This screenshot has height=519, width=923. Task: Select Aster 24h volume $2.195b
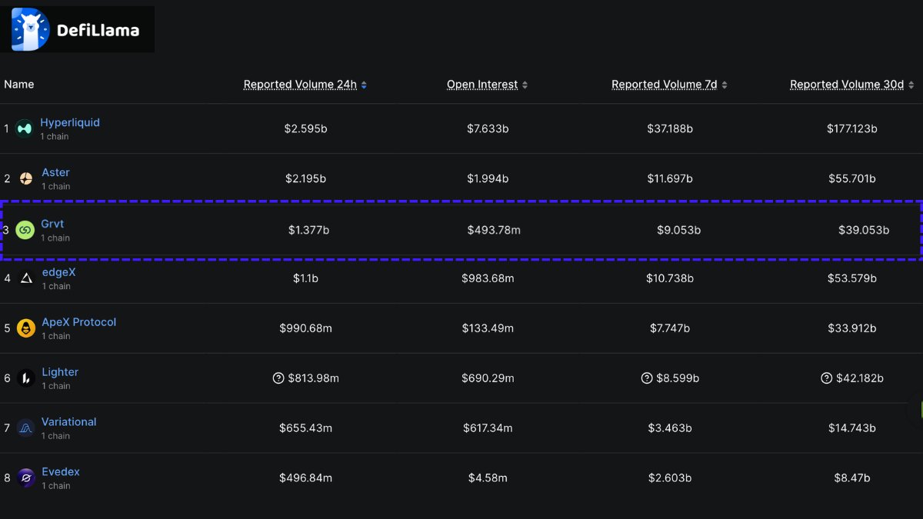[305, 178]
